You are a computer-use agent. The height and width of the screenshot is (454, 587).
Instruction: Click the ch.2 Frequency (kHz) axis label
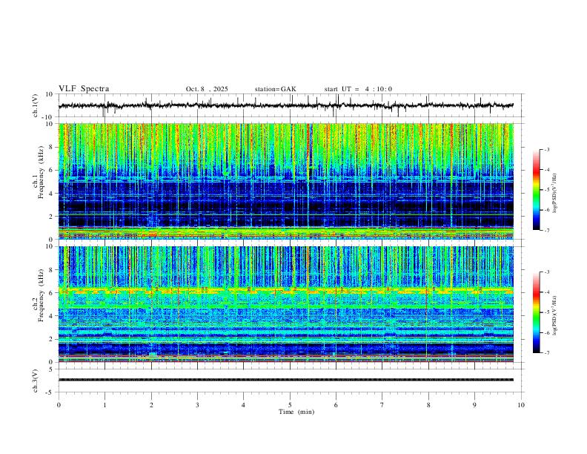point(39,295)
